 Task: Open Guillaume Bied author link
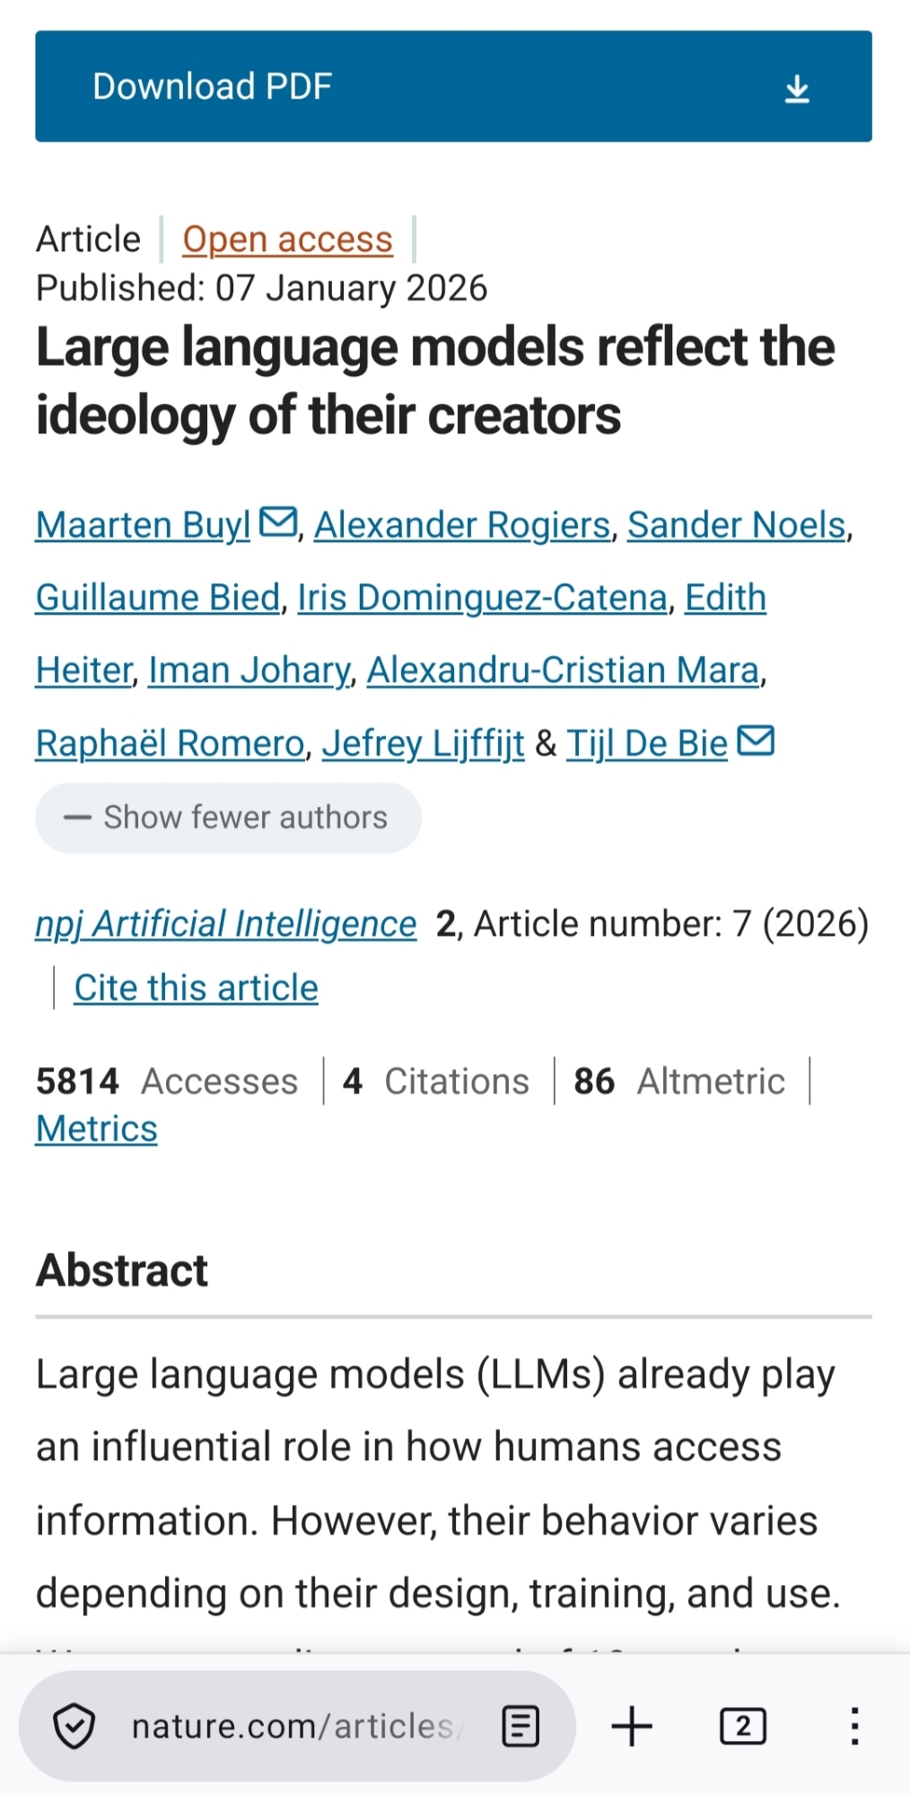[x=158, y=598]
